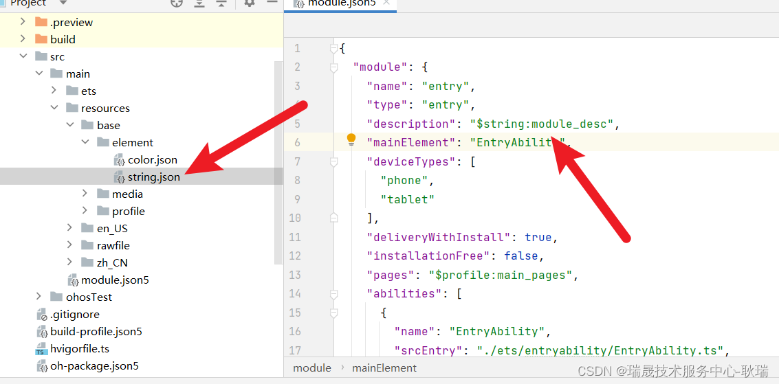Select the color.json file icon

[119, 160]
